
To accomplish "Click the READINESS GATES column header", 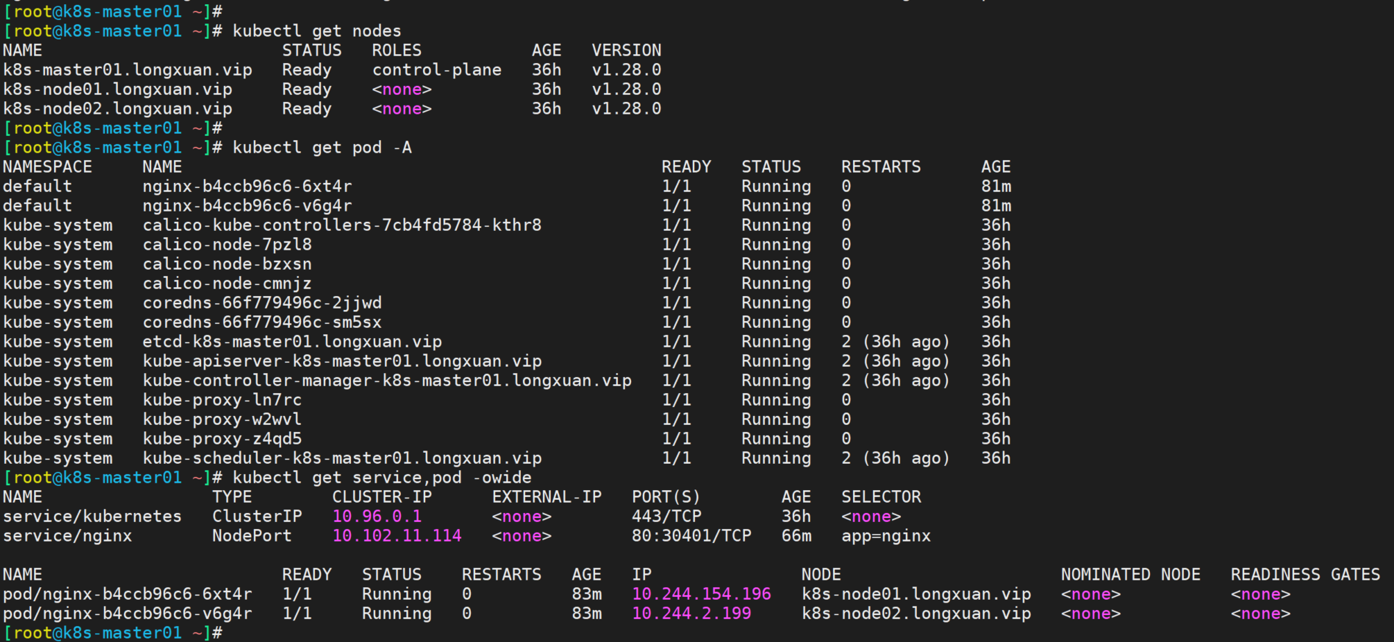I will pos(1305,575).
